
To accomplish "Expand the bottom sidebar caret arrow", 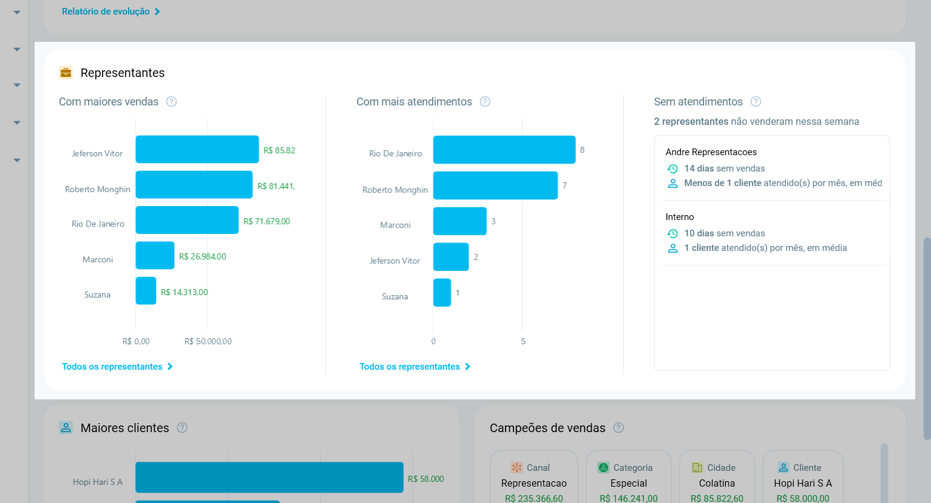I will [x=17, y=161].
